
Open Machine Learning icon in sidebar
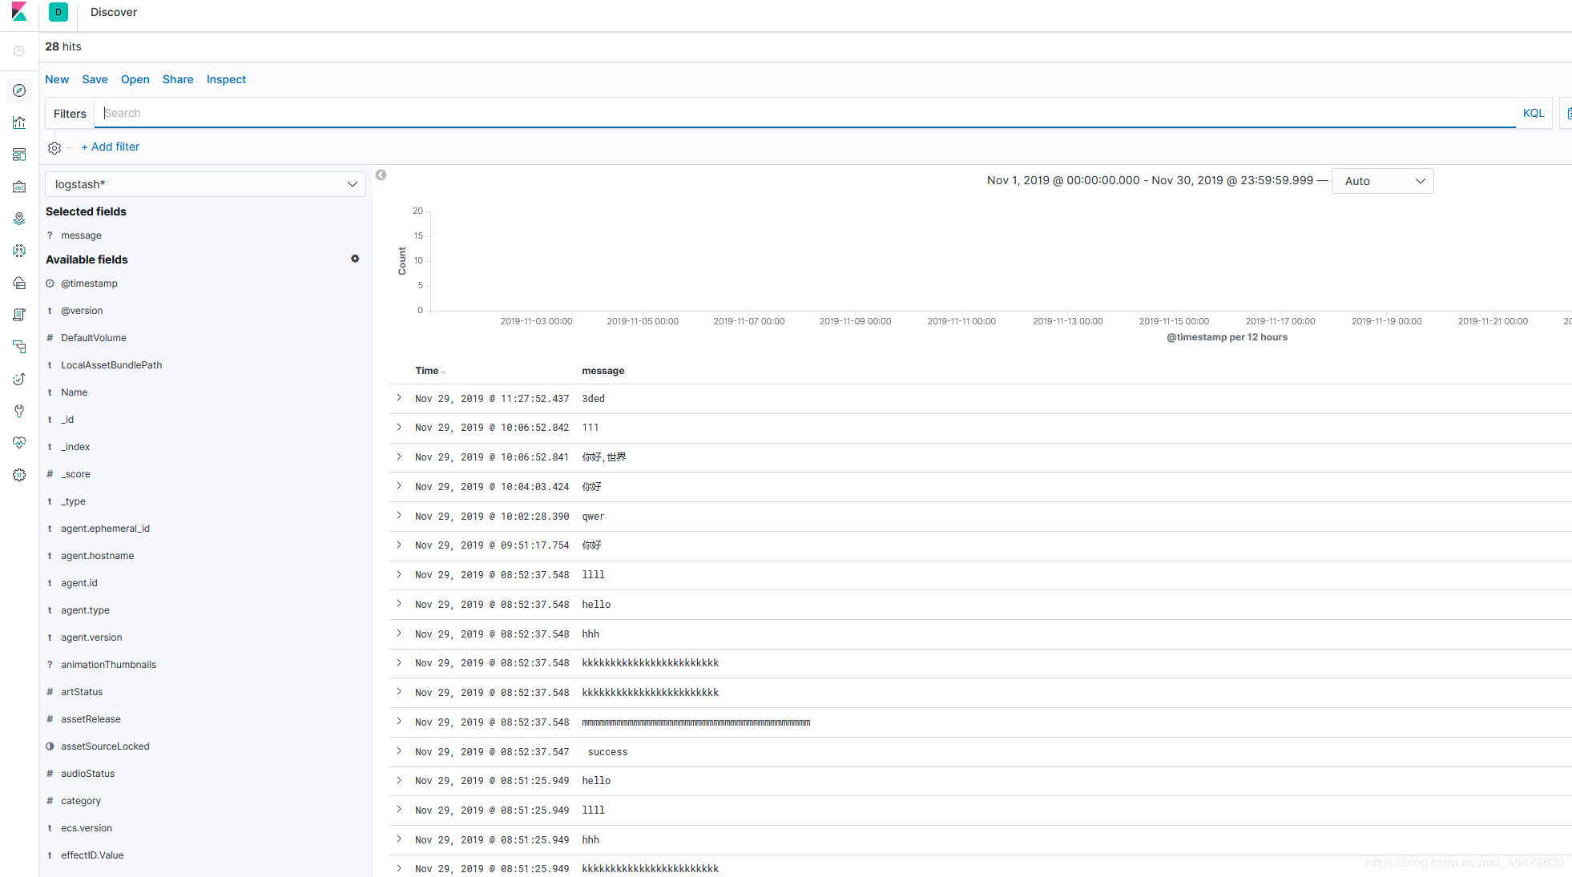(x=19, y=251)
